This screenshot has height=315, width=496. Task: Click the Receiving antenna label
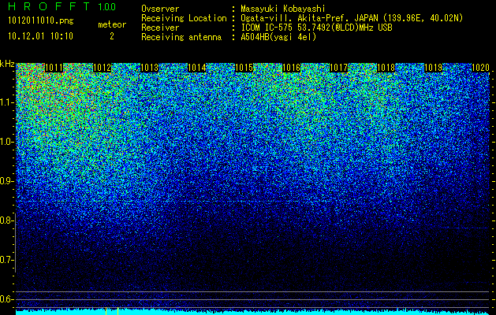[x=181, y=37]
